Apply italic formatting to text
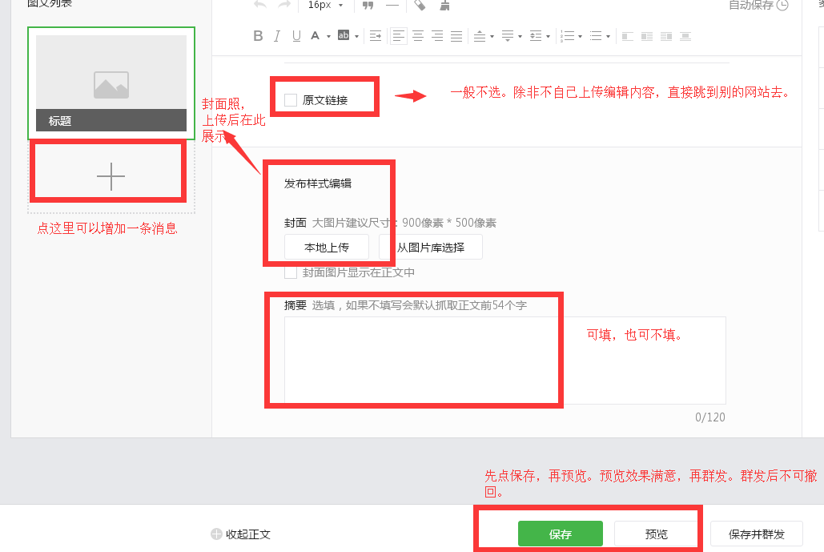 (x=277, y=36)
